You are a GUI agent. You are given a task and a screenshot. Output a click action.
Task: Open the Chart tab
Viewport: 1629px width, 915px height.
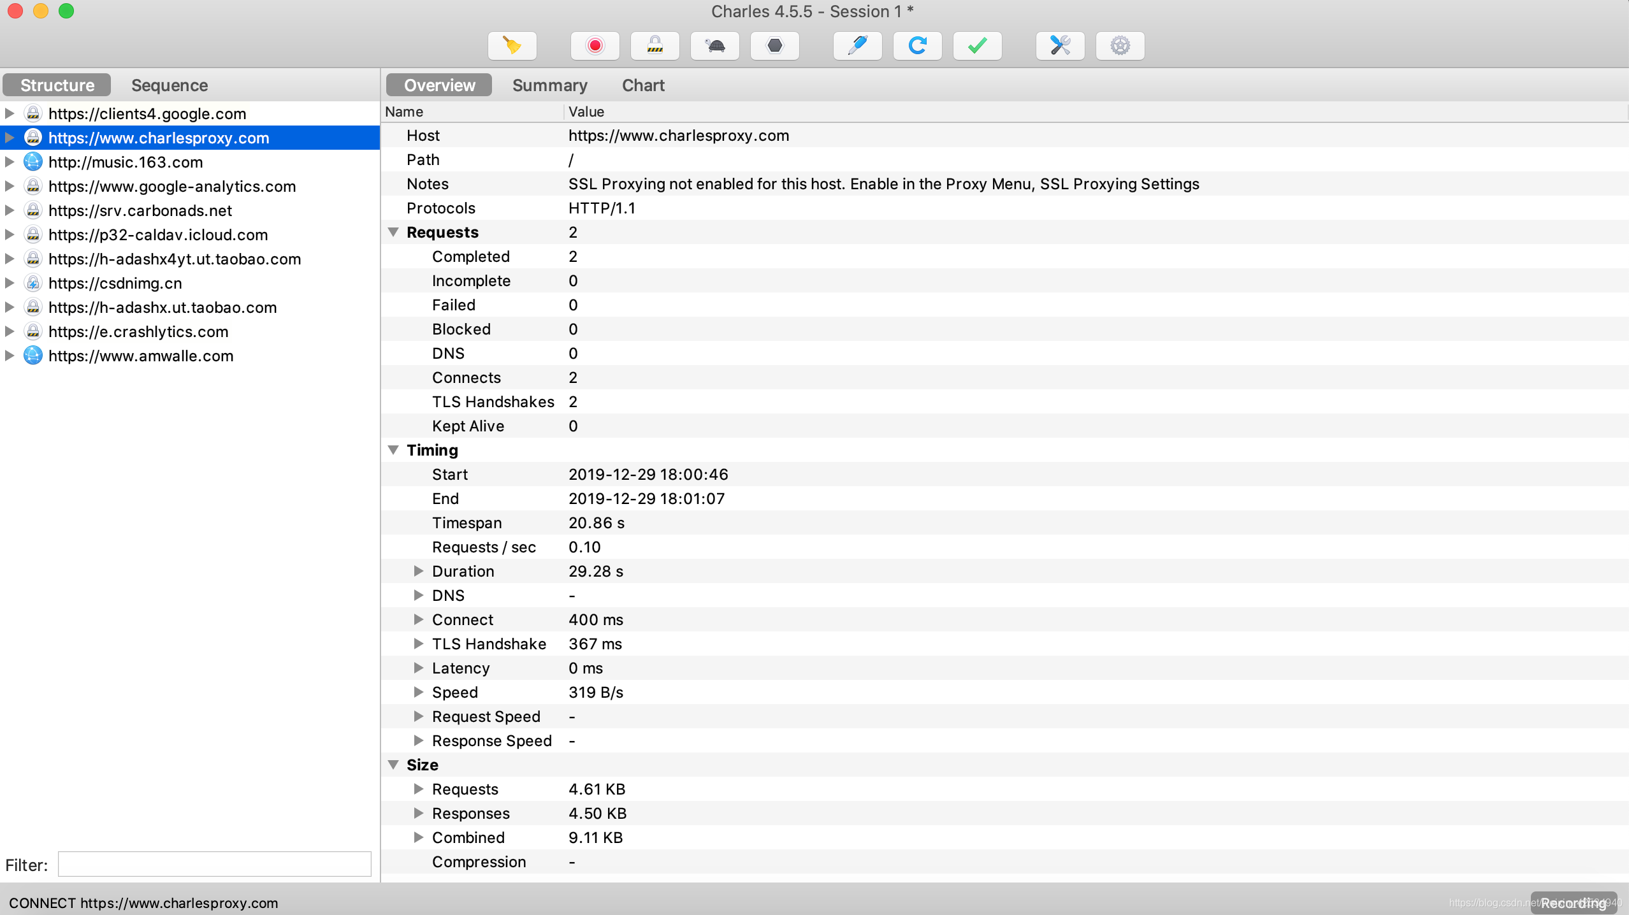(x=643, y=85)
